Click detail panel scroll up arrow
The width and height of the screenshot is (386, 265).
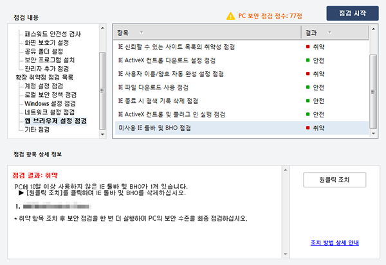(286, 170)
